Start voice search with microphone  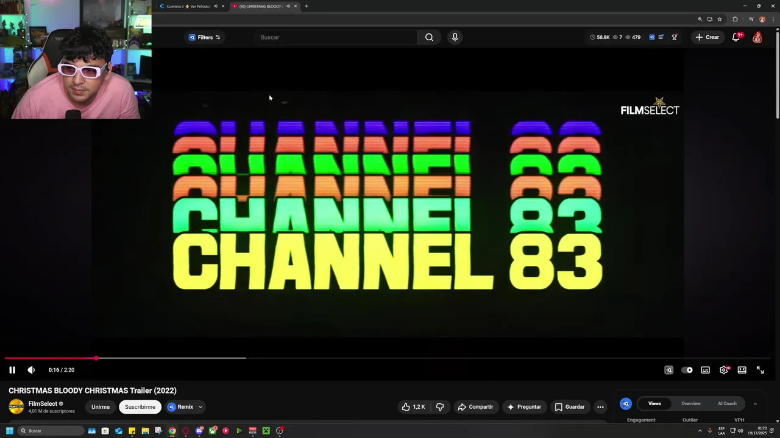point(455,37)
